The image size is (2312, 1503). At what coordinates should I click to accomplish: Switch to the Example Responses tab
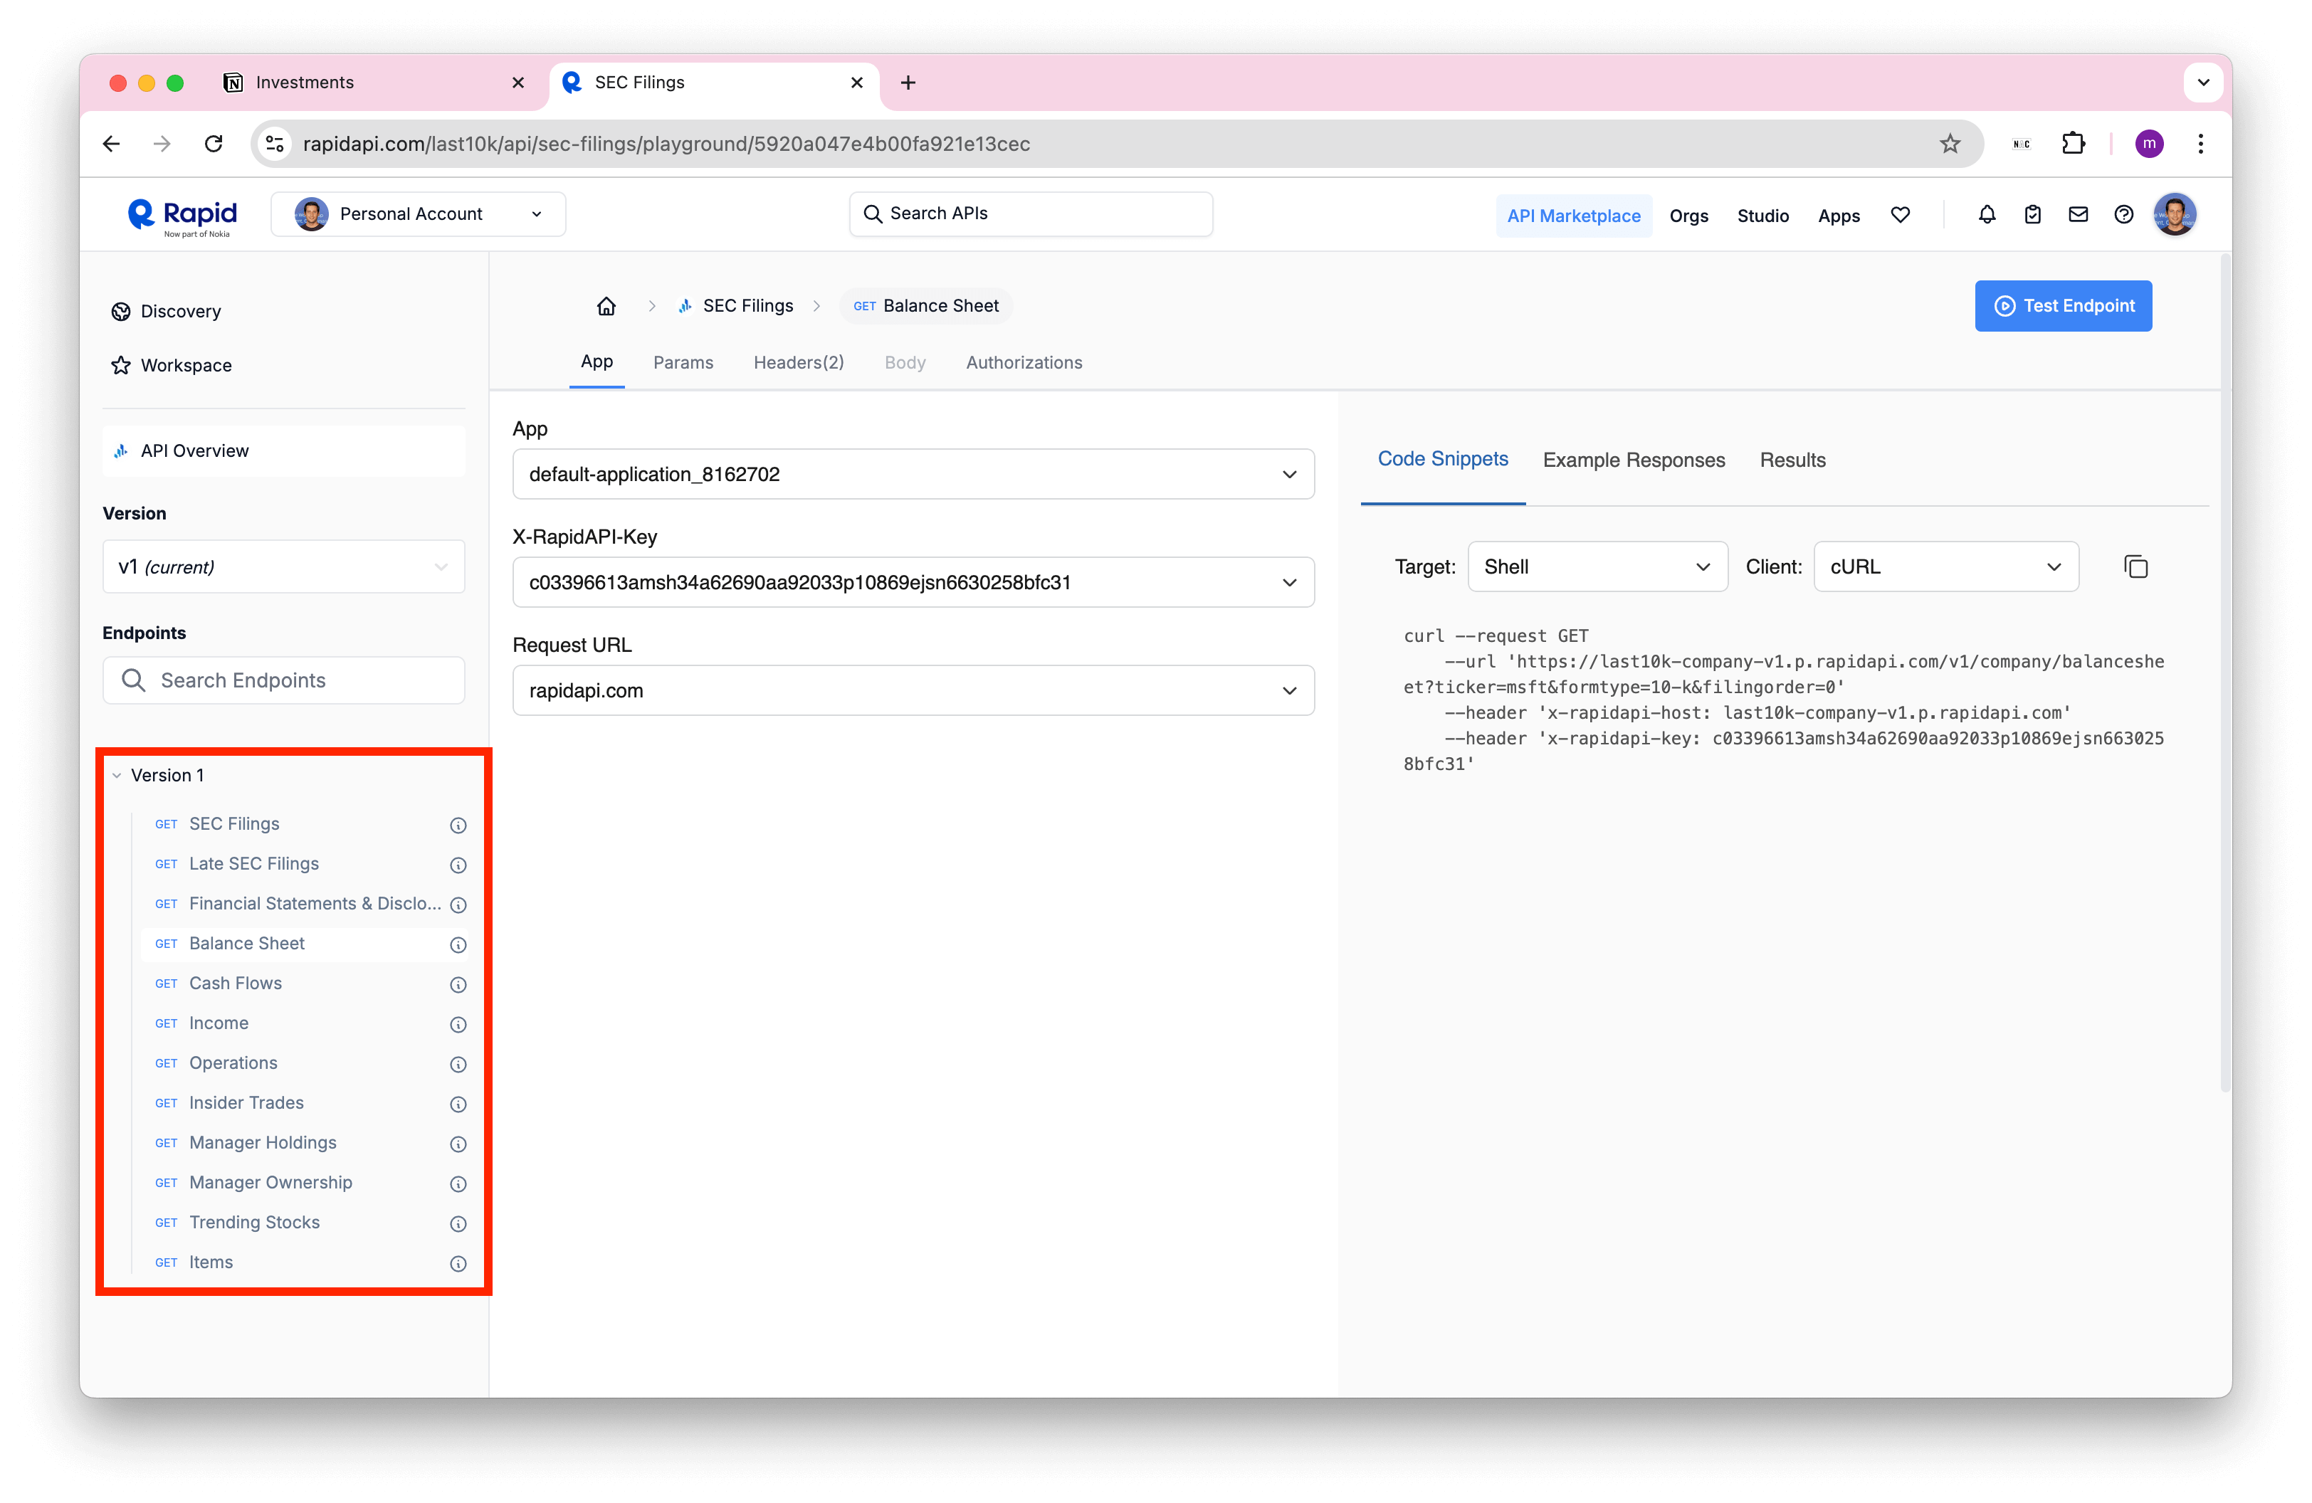tap(1634, 460)
